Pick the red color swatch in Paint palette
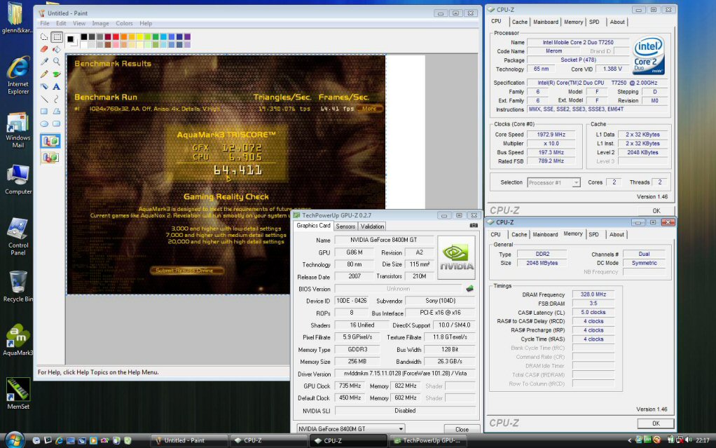This screenshot has width=716, height=448. point(116,36)
